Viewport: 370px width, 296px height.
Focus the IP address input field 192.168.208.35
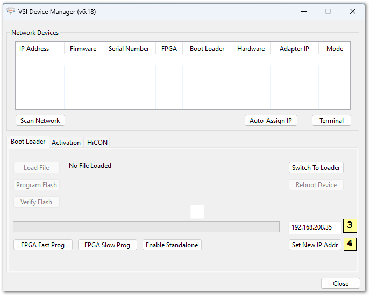(315, 227)
